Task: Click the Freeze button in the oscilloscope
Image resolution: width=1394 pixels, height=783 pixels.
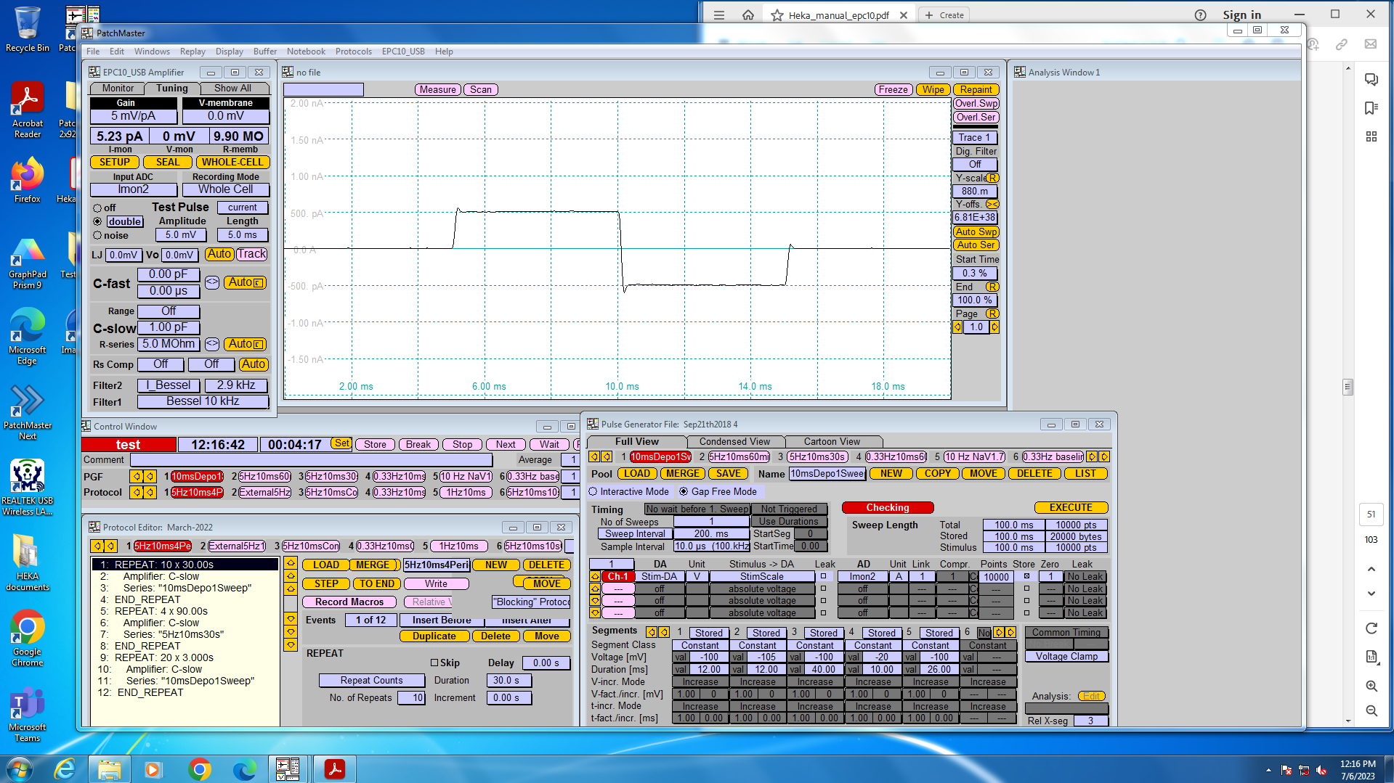Action: (x=893, y=90)
